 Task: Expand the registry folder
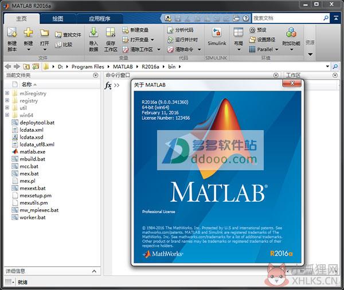7,100
